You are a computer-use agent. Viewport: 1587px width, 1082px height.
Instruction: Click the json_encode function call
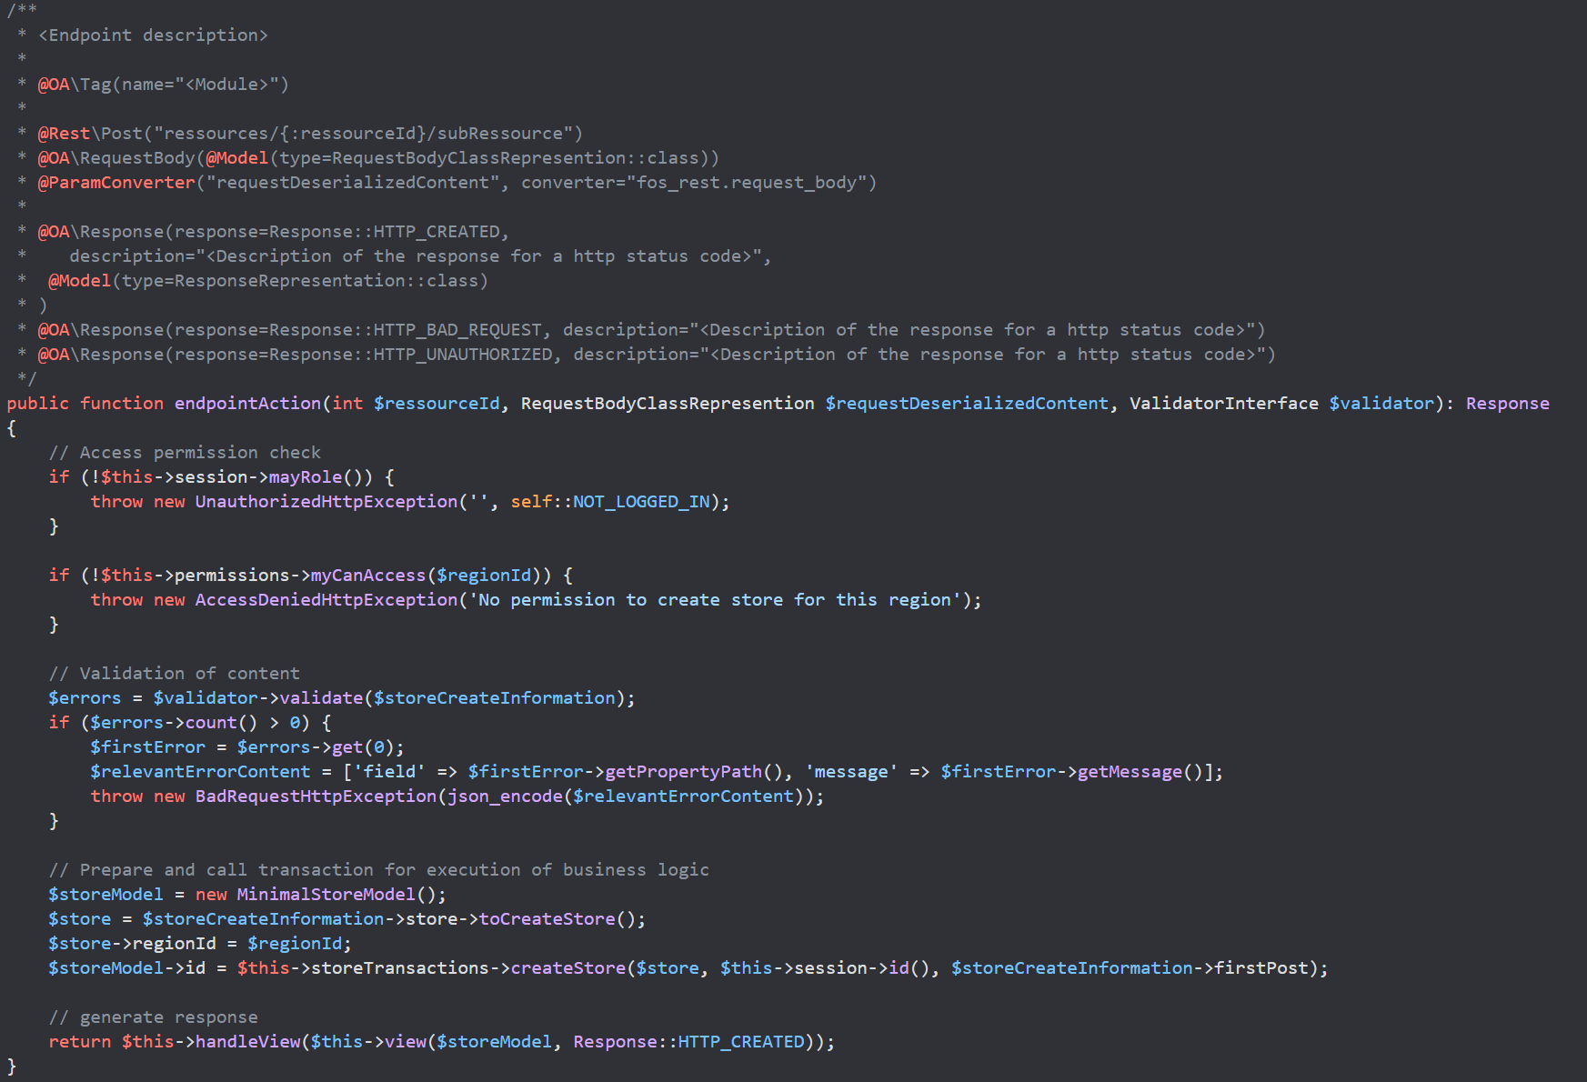point(505,796)
